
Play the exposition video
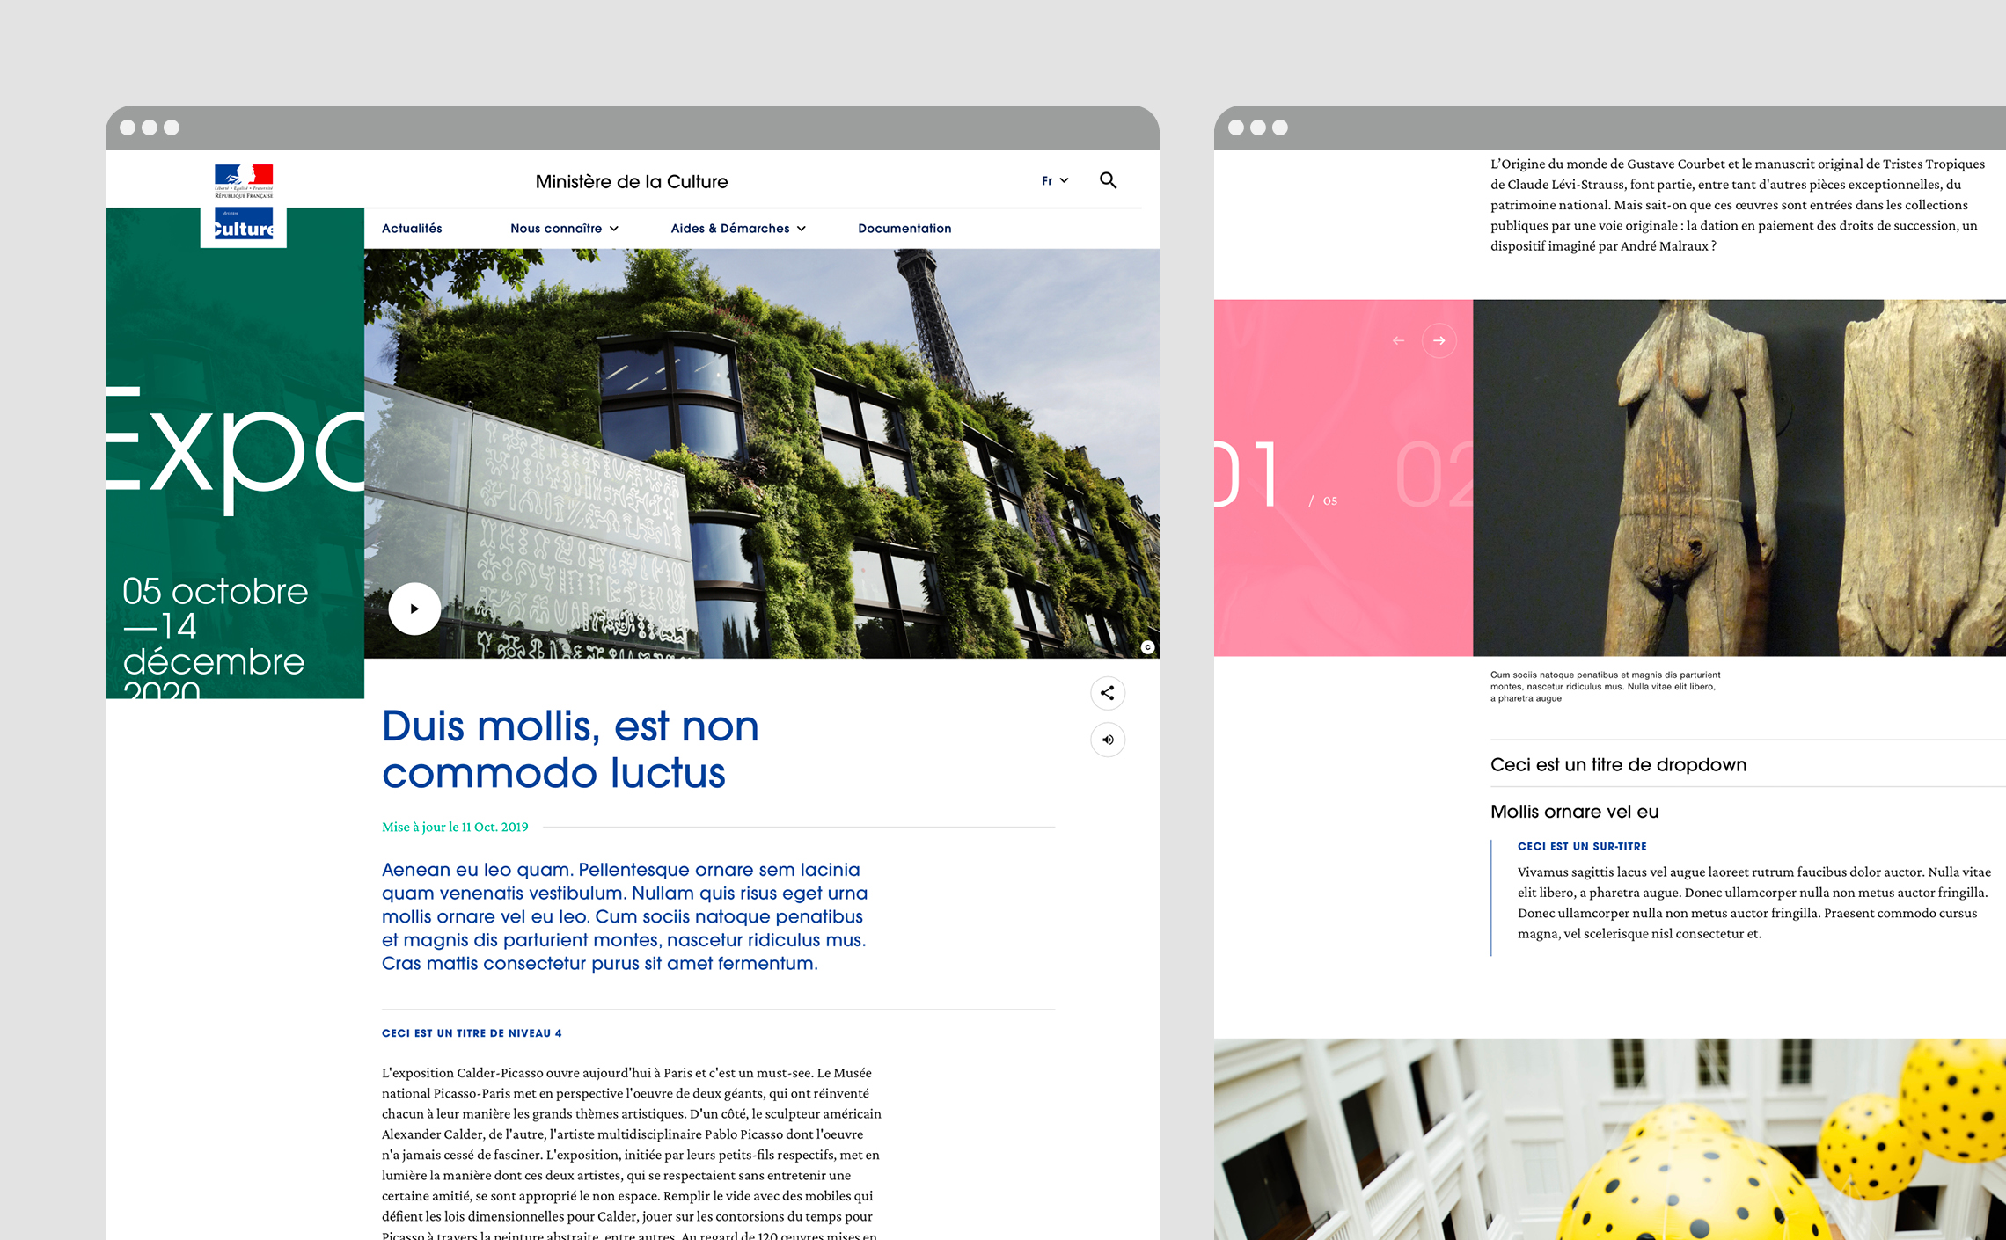coord(414,608)
